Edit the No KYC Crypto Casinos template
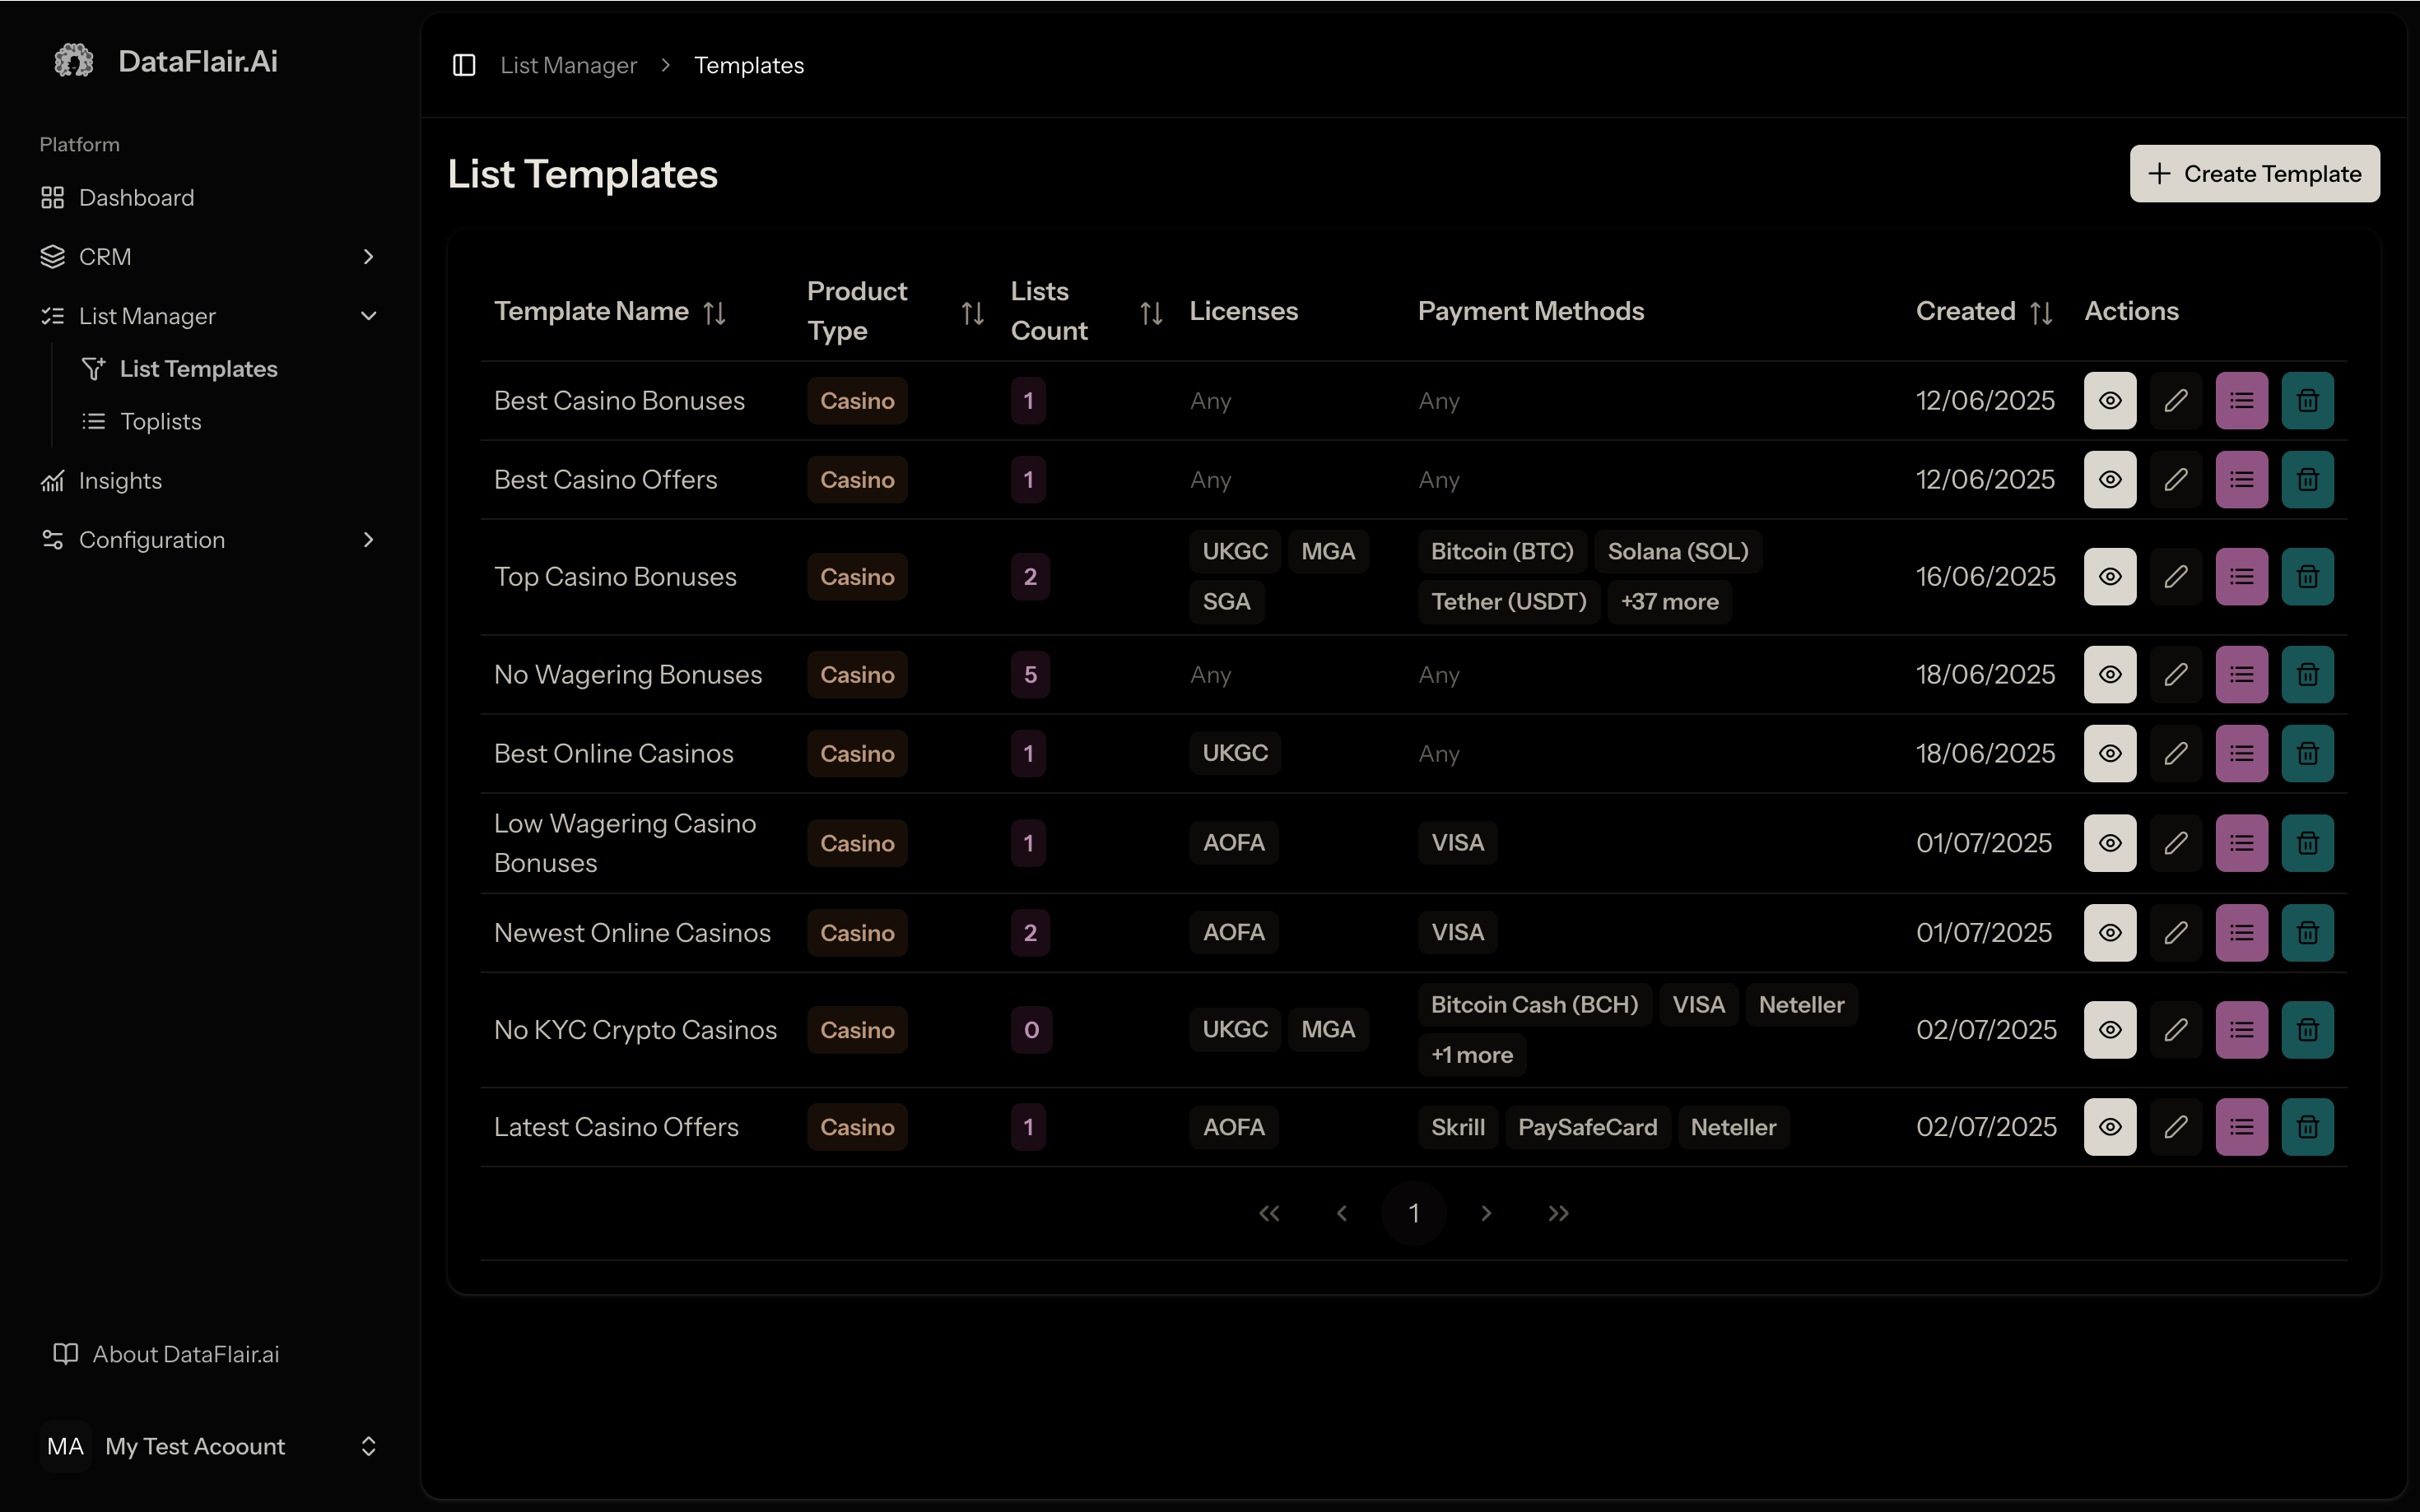The height and width of the screenshot is (1512, 2420). [x=2175, y=1030]
